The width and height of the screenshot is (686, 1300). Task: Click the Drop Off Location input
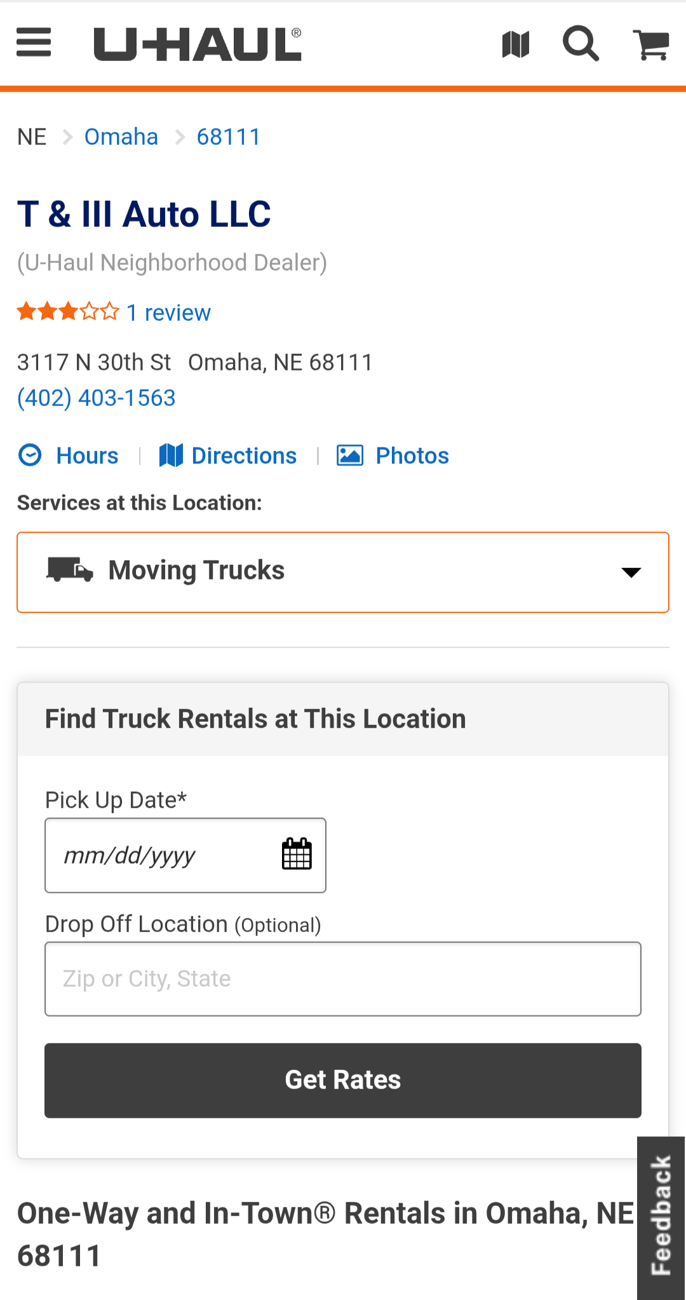tap(343, 978)
